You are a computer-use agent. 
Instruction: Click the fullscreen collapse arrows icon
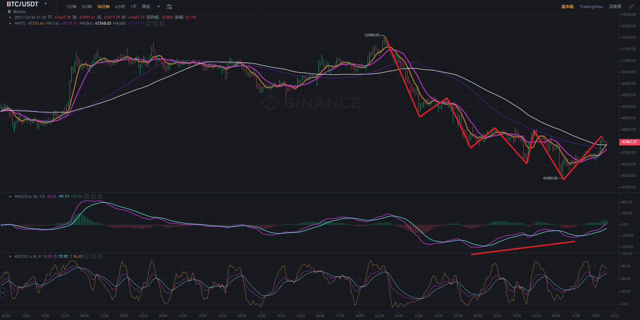[631, 7]
